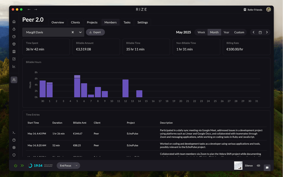The height and width of the screenshot is (177, 283).
Task: Switch to the Tasks tab
Action: [x=127, y=22]
